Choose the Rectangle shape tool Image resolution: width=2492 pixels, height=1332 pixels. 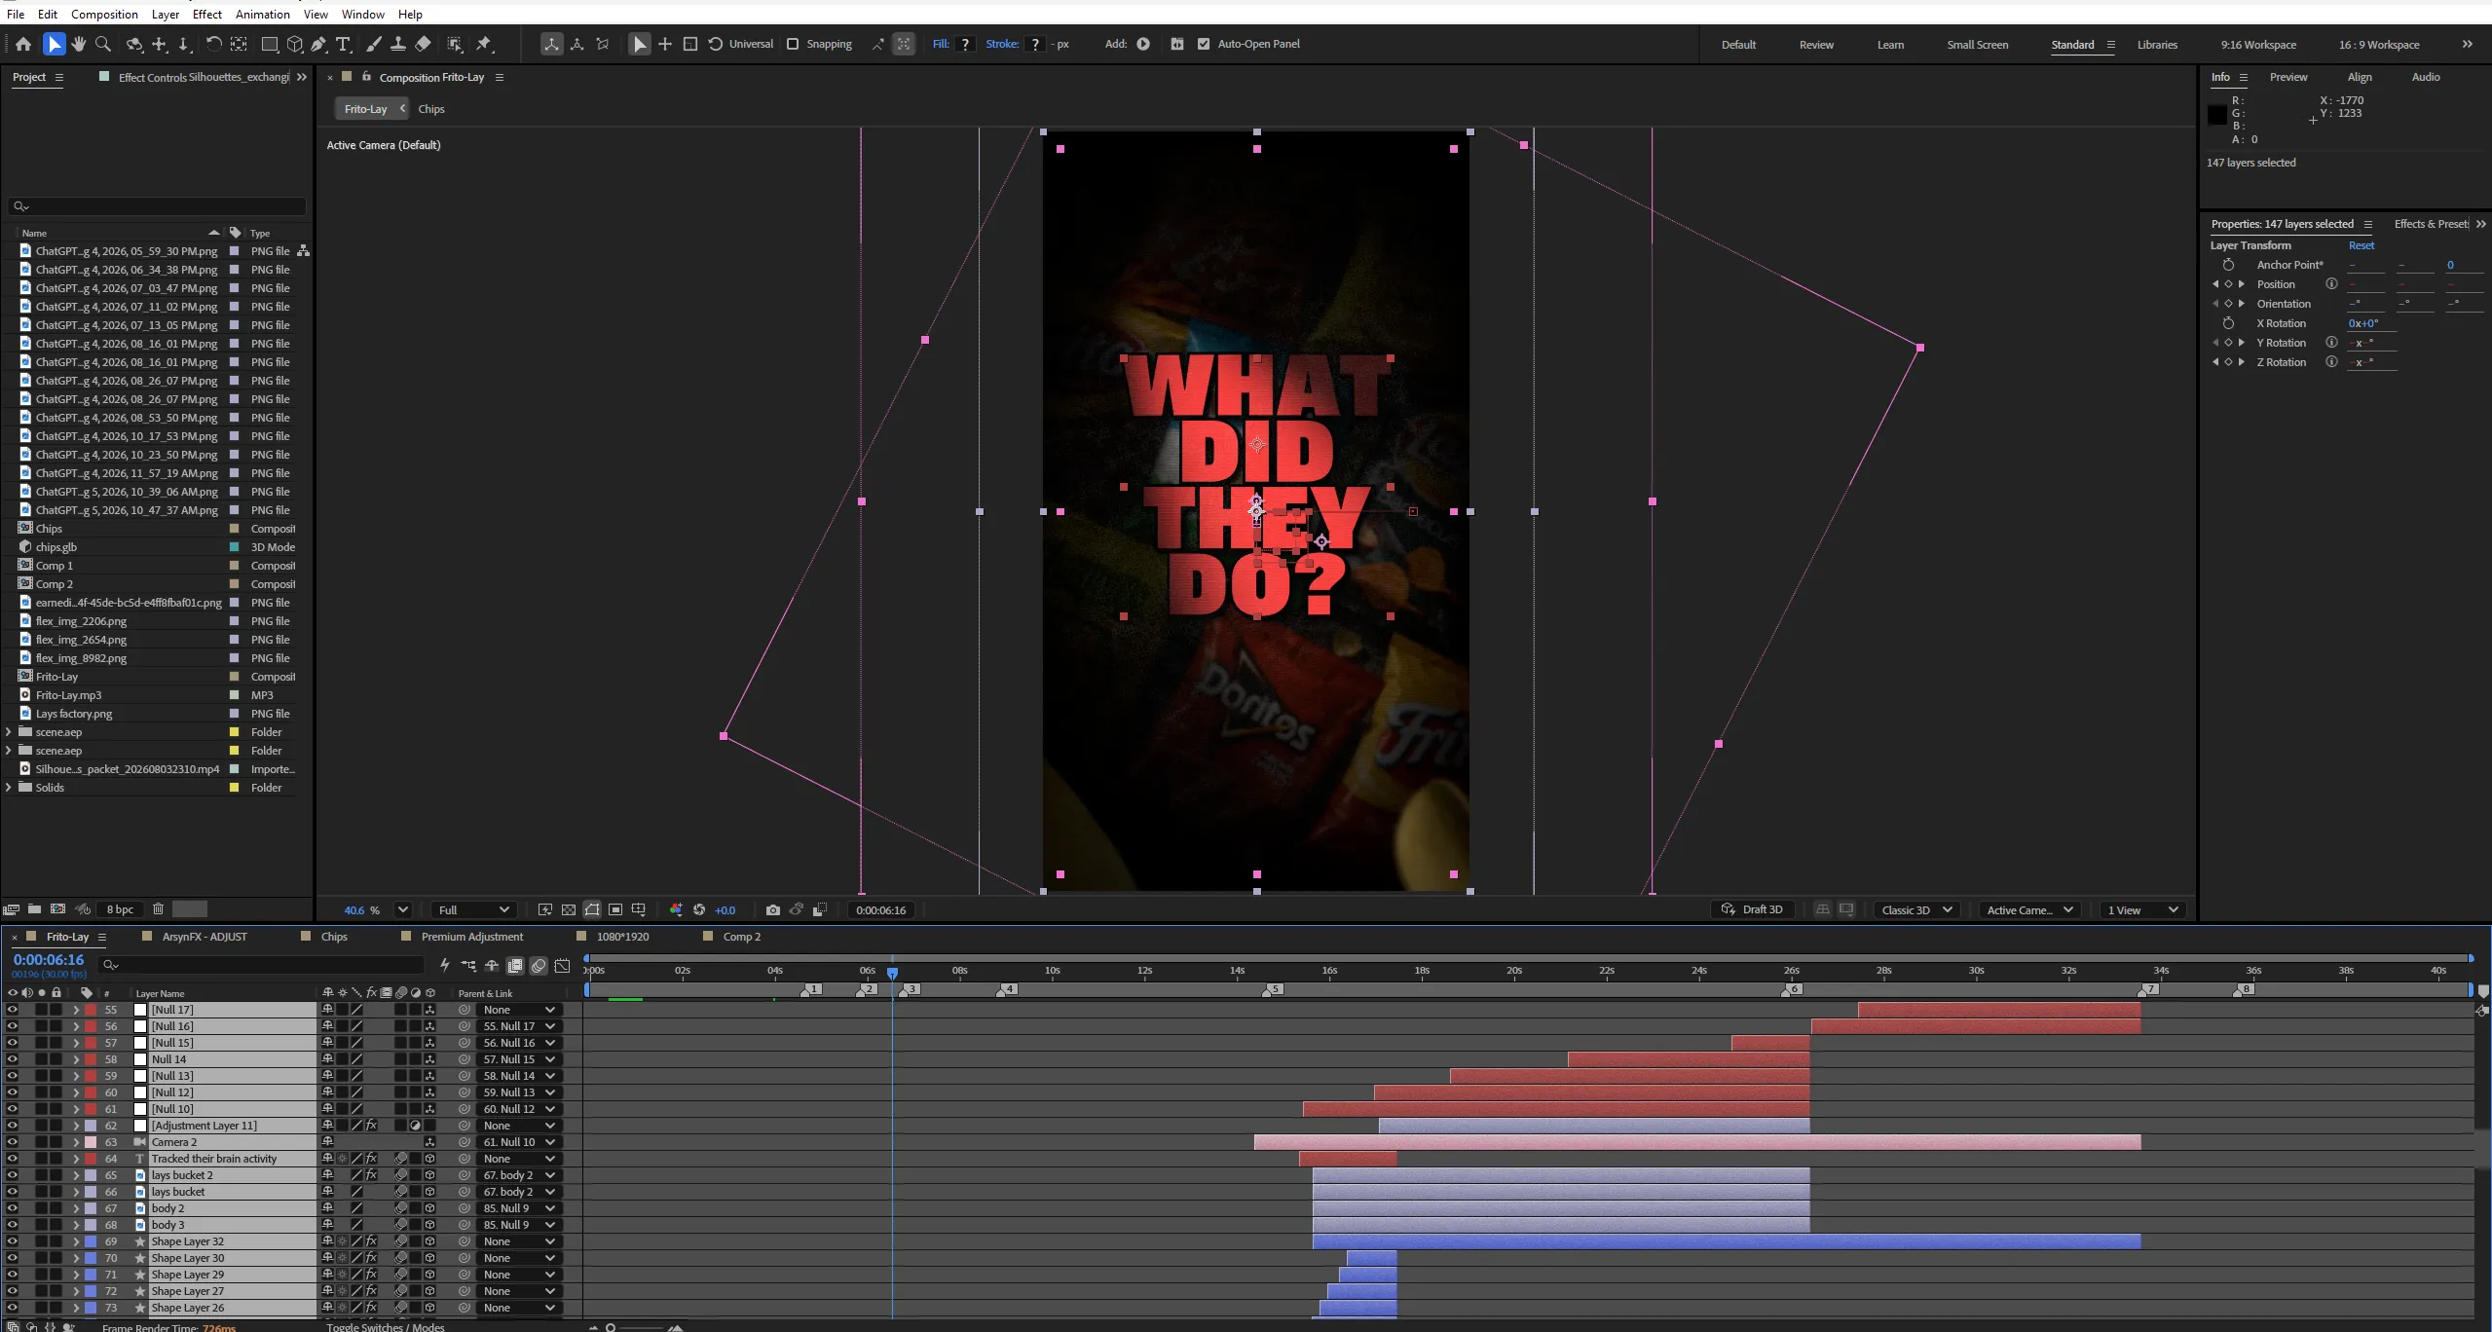coord(270,44)
